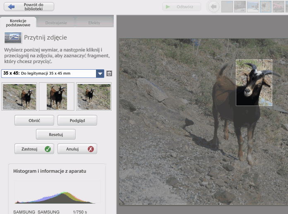Click the green checkmark on Zastosuj

pyautogui.click(x=48, y=149)
